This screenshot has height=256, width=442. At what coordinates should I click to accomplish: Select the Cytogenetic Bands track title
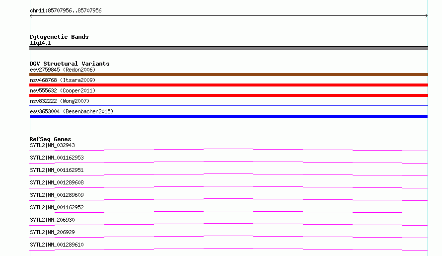[59, 37]
